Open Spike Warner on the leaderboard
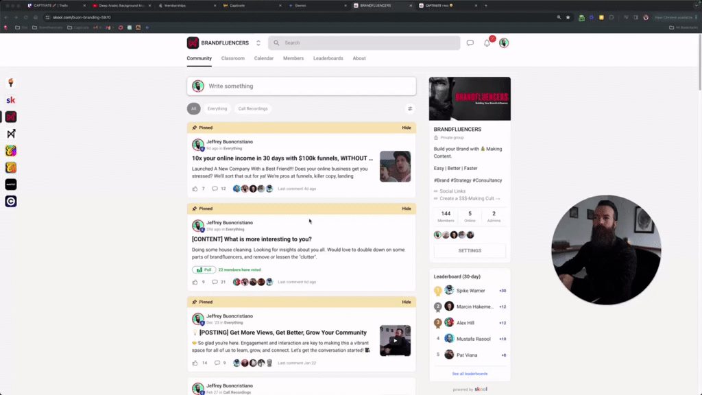Image resolution: width=702 pixels, height=395 pixels. point(470,291)
